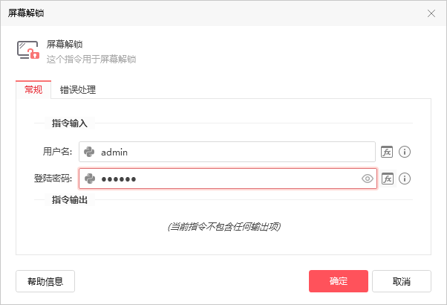Confirm with the red 确定 button
Image resolution: width=447 pixels, height=305 pixels.
point(339,281)
